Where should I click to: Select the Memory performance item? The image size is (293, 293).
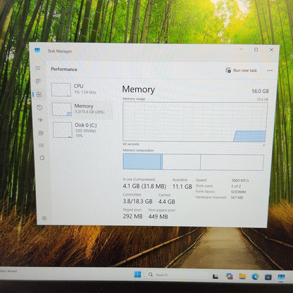[82, 109]
